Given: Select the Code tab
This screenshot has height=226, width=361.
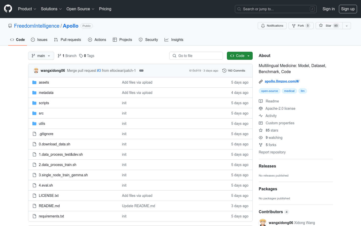Looking at the screenshot, I should coord(18,40).
